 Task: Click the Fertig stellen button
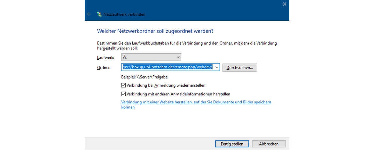tap(232, 144)
